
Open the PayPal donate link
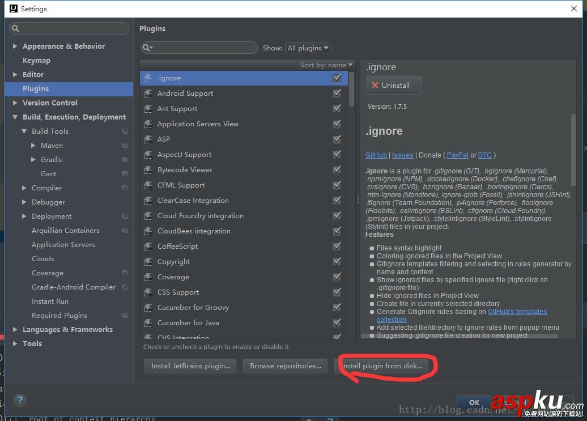[x=457, y=155]
